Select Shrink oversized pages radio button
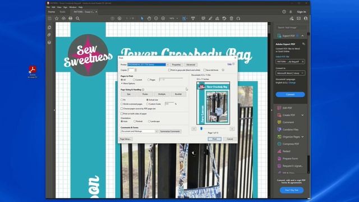This screenshot has width=359, height=202. coord(122,104)
